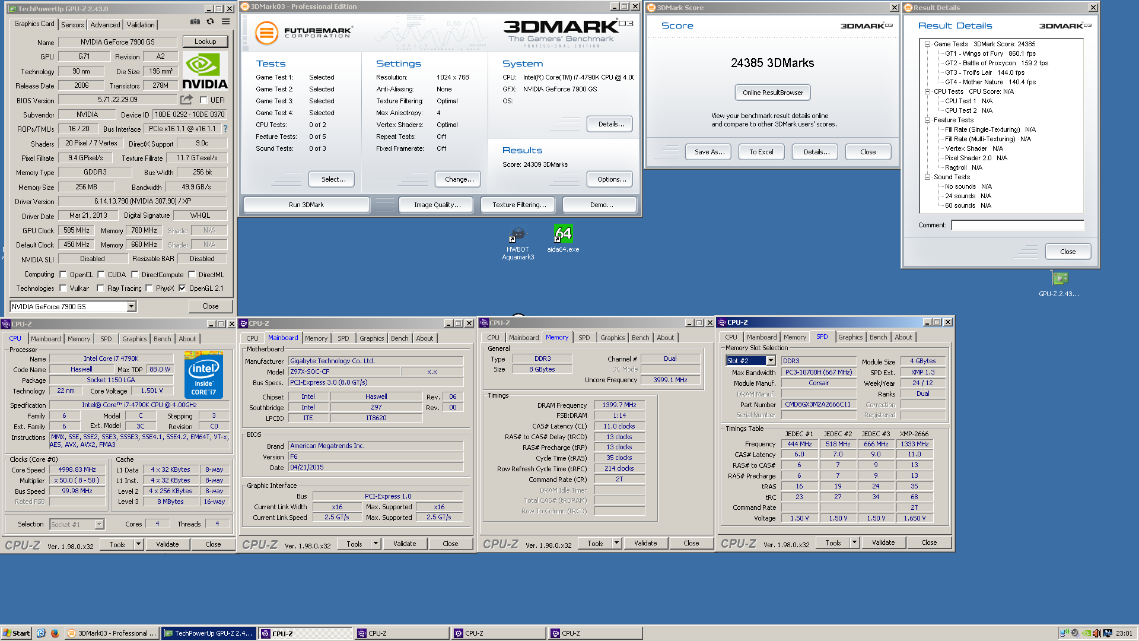Image resolution: width=1139 pixels, height=641 pixels.
Task: Click the display monitor tray icon
Action: point(1107,633)
